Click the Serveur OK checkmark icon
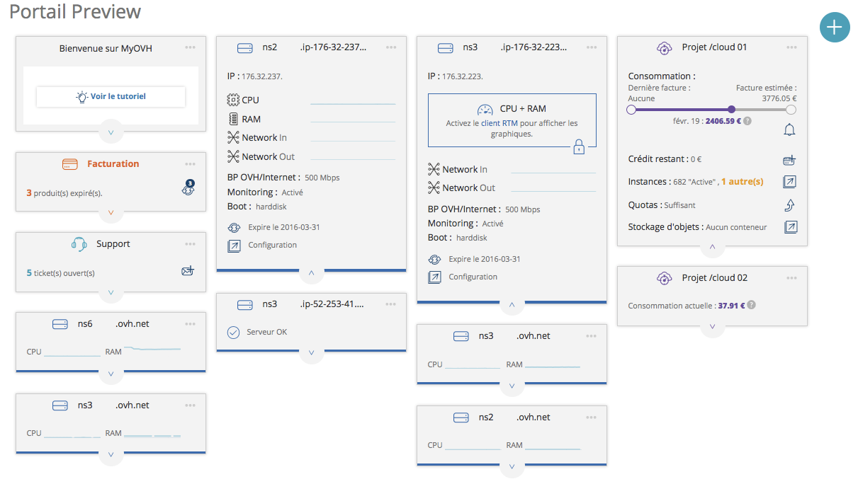 [x=234, y=332]
